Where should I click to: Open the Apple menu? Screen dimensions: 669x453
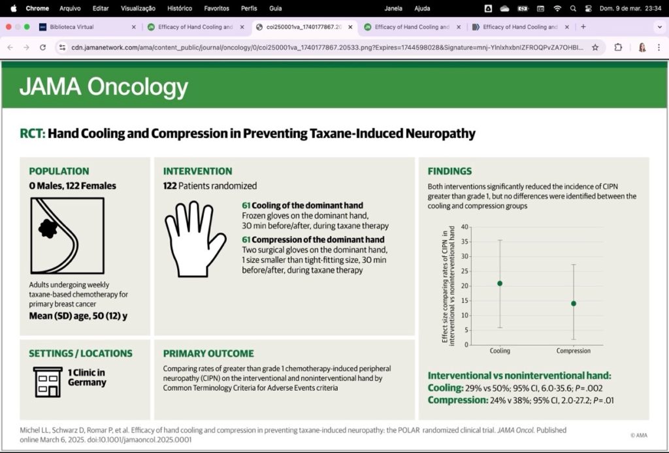13,8
